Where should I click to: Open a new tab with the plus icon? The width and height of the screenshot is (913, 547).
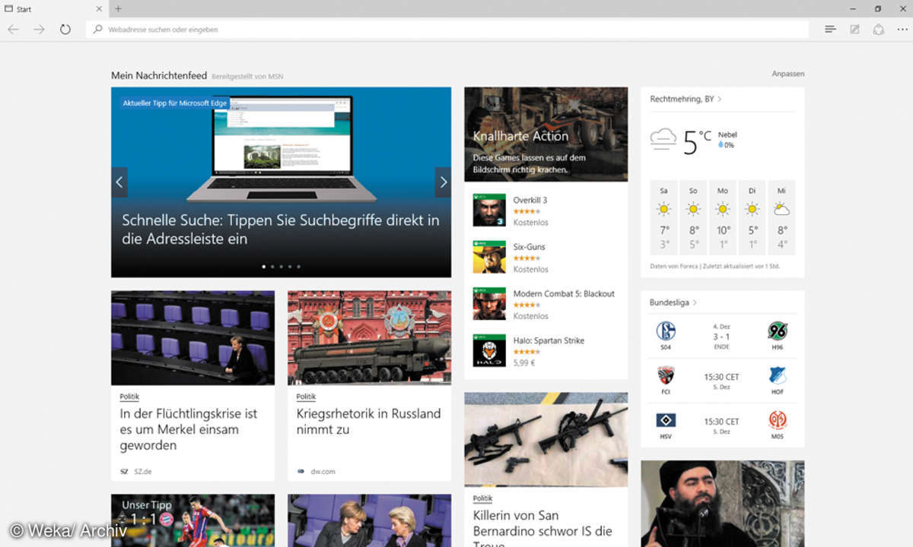pos(118,8)
